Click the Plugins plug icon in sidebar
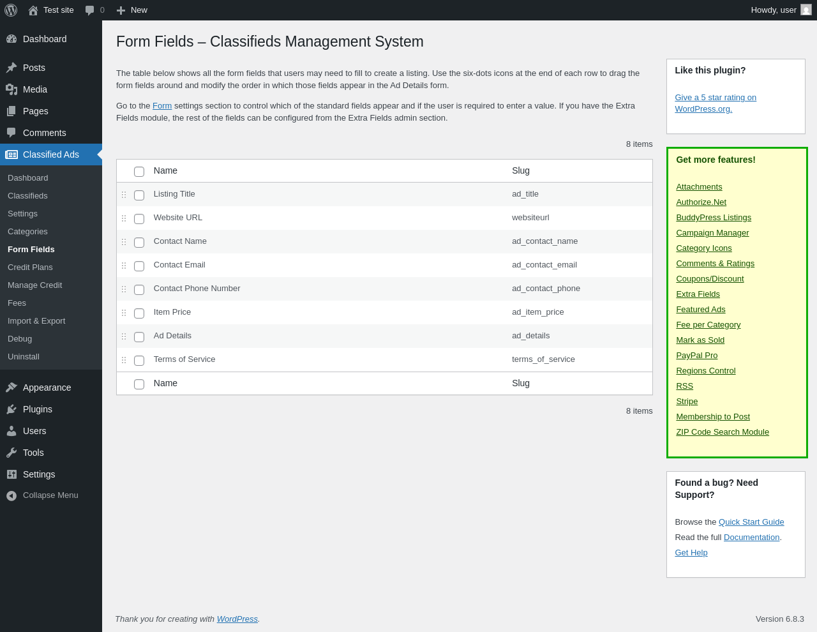Image resolution: width=817 pixels, height=632 pixels. (x=11, y=409)
